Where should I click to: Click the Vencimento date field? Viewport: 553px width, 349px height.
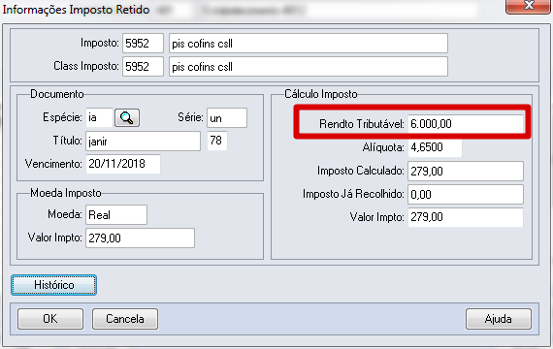123,164
